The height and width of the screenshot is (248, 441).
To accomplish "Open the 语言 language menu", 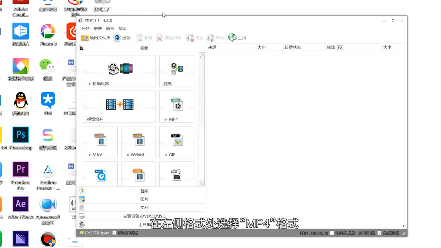I will (110, 29).
